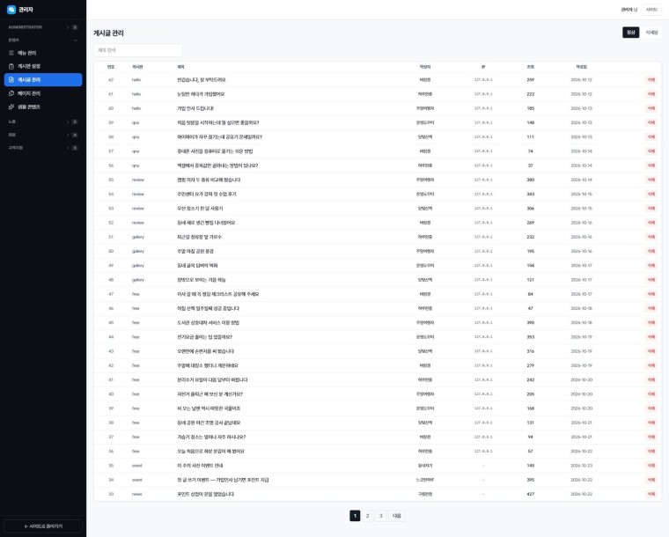Image resolution: width=669 pixels, height=537 pixels.
Task: Click the 번호 column header
Action: tap(111, 67)
